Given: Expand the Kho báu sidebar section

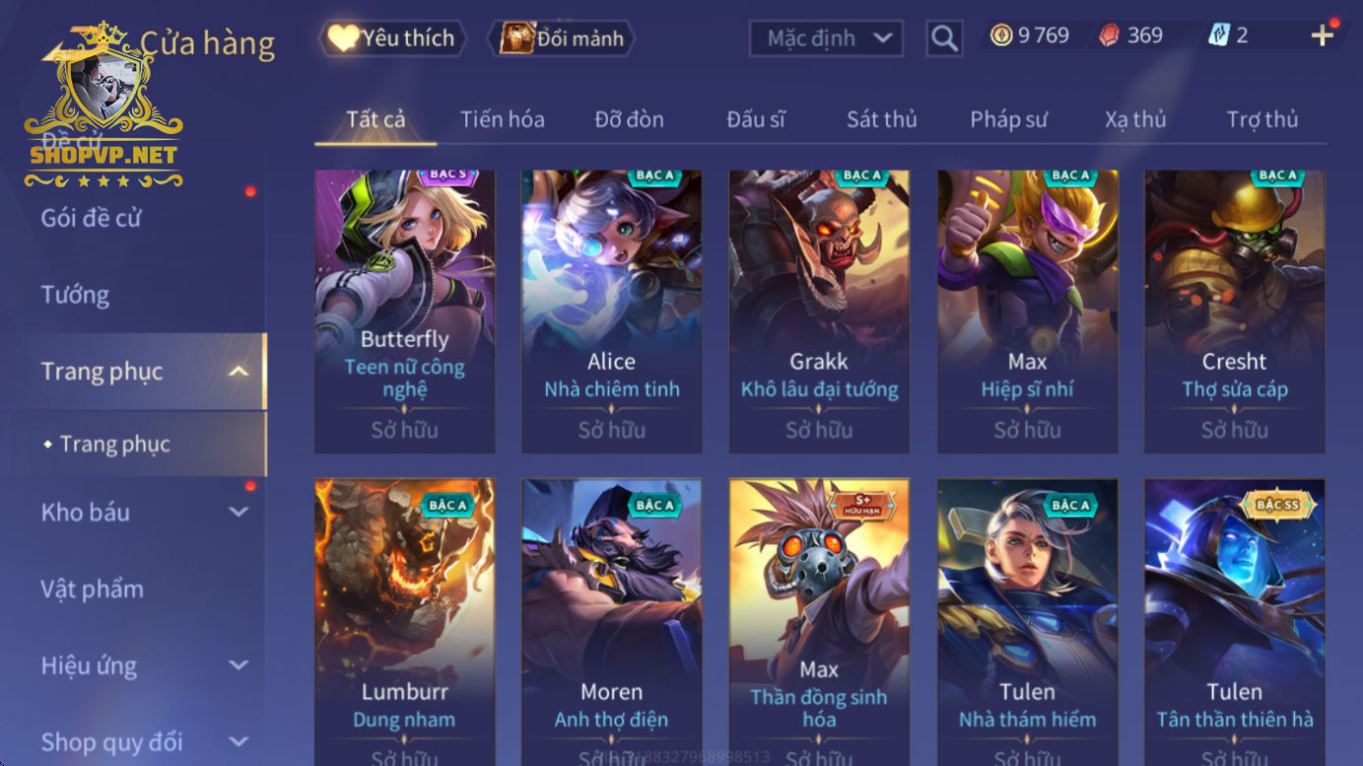Looking at the screenshot, I should pos(239,512).
